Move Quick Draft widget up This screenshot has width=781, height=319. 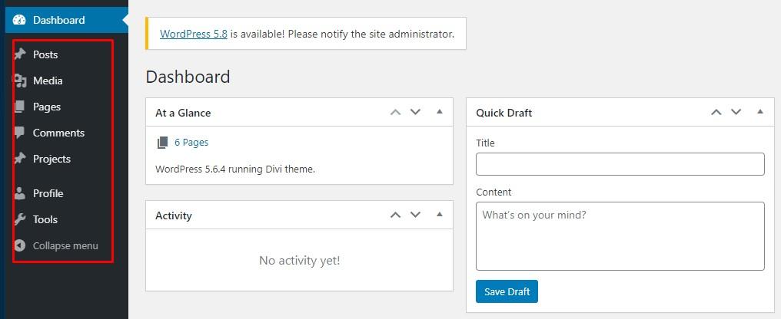[x=716, y=112]
